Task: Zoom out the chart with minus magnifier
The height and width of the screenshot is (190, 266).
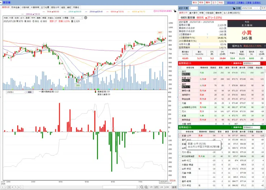Action: click(x=142, y=187)
